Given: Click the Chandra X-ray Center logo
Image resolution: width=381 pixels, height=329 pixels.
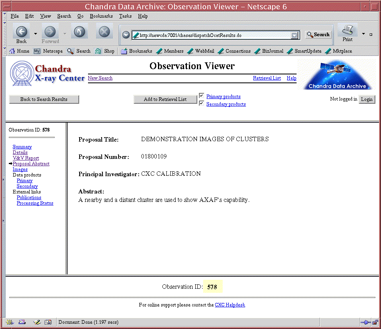Looking at the screenshot, I should coord(47,74).
